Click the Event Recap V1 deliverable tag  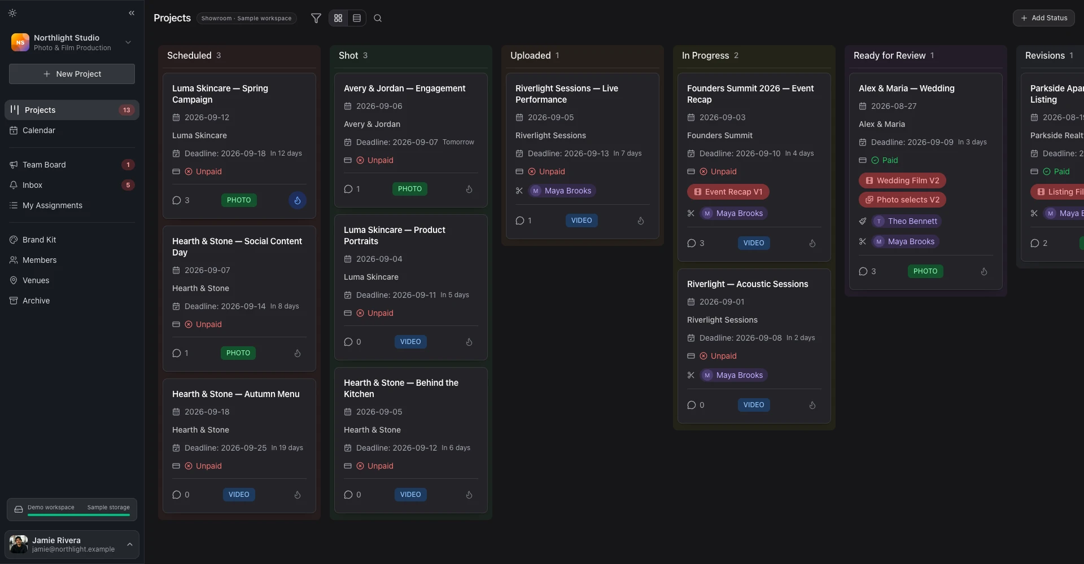tap(728, 192)
